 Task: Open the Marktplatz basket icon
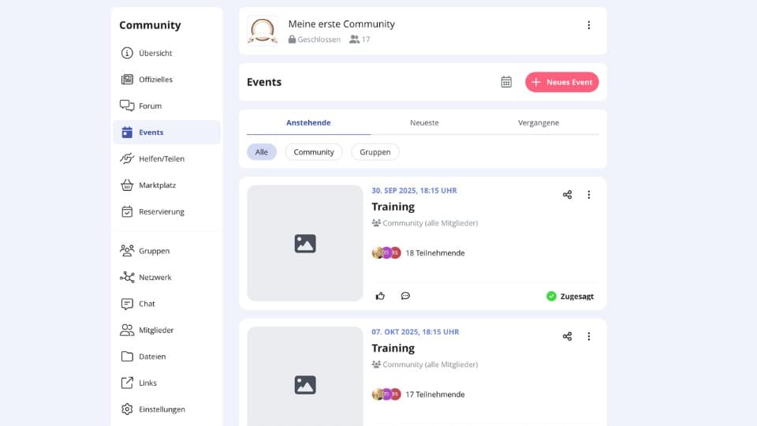point(127,185)
